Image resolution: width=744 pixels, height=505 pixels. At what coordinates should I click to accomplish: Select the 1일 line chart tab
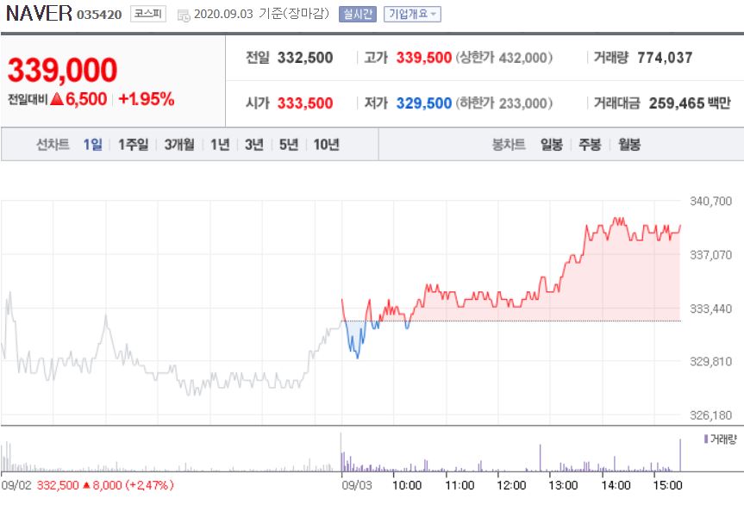(92, 144)
